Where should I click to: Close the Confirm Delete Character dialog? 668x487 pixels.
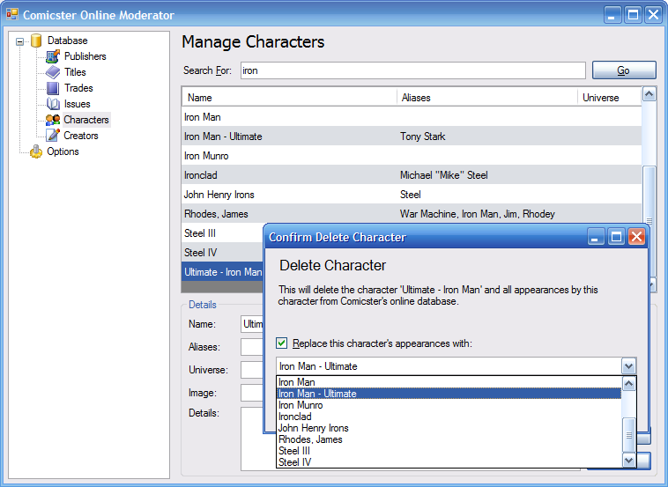[636, 237]
